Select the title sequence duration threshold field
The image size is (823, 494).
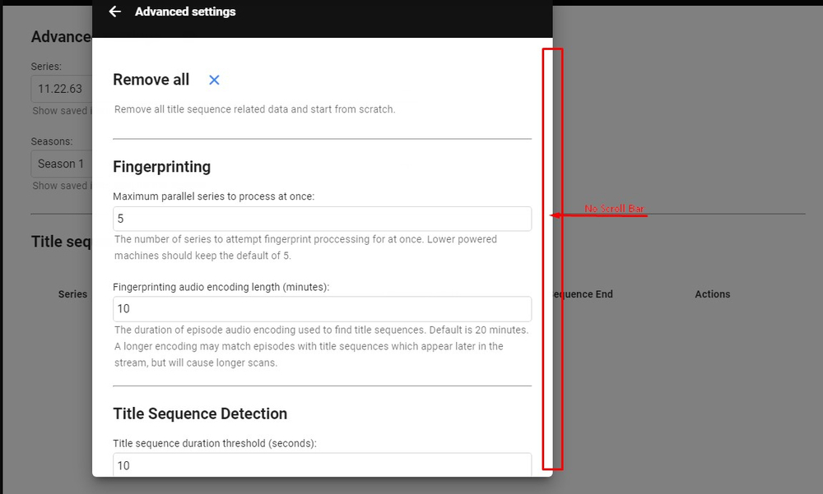click(x=321, y=465)
